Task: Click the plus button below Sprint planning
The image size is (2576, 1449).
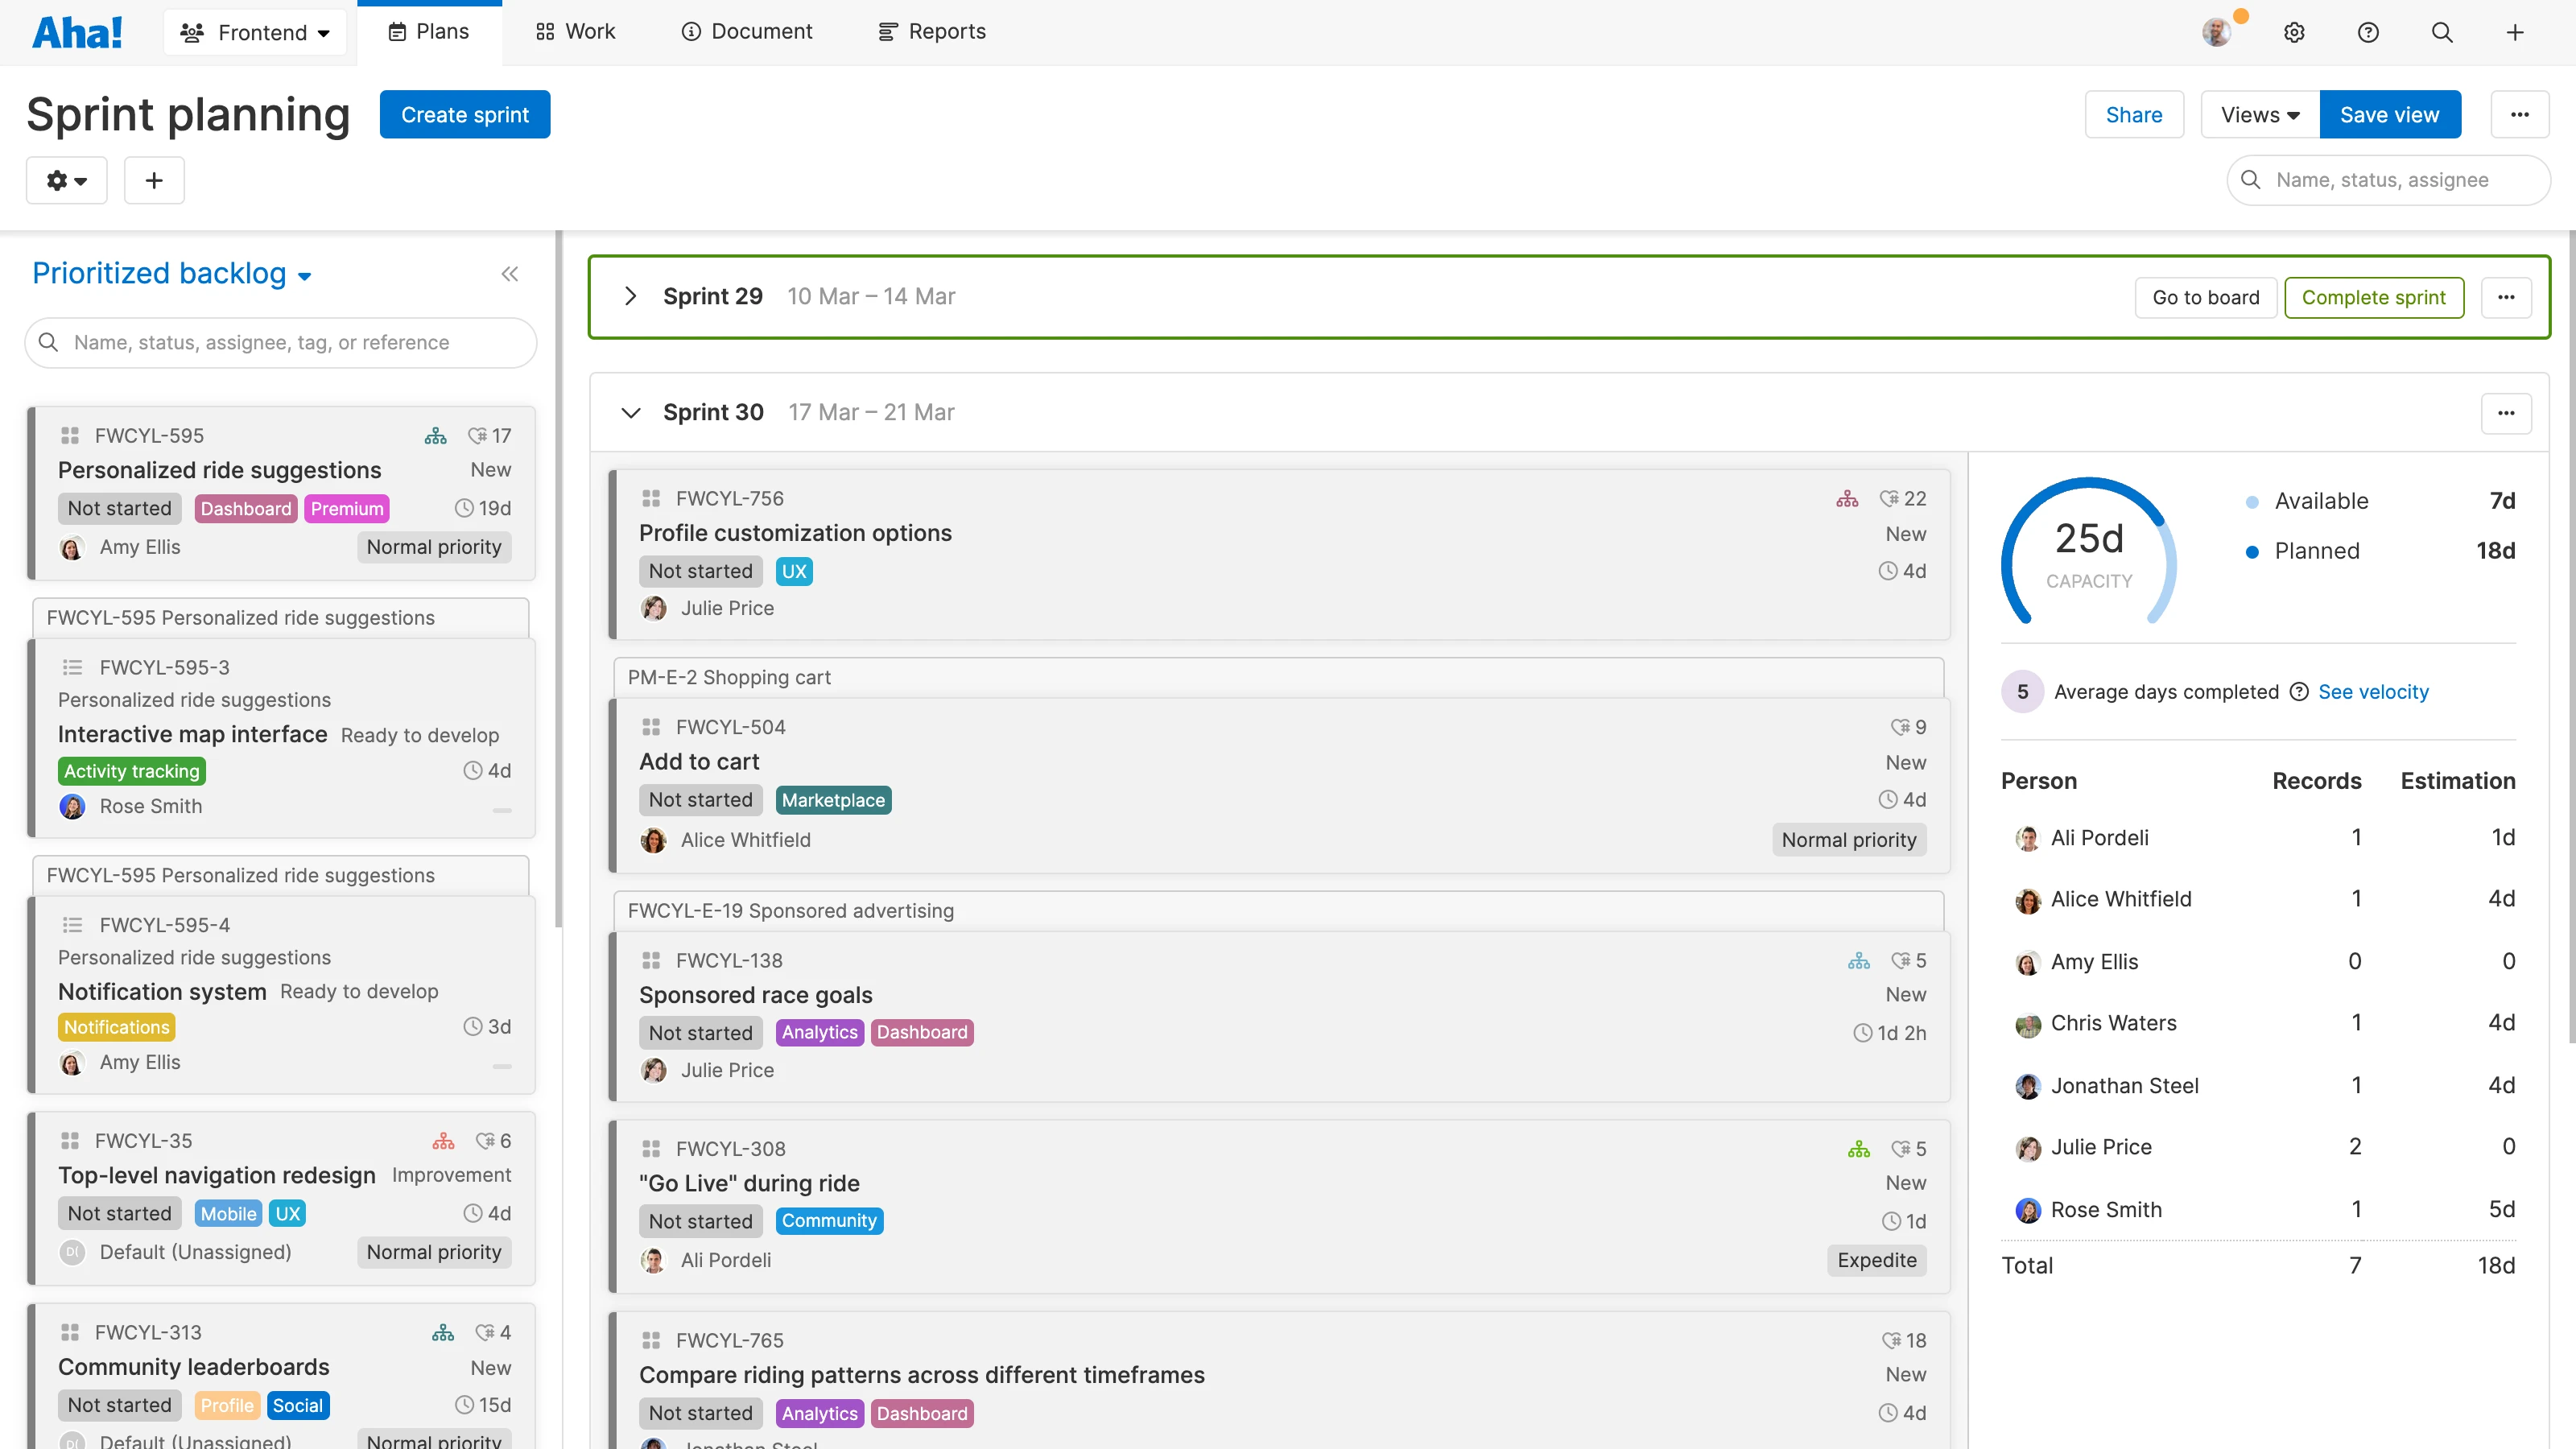Action: click(x=153, y=180)
